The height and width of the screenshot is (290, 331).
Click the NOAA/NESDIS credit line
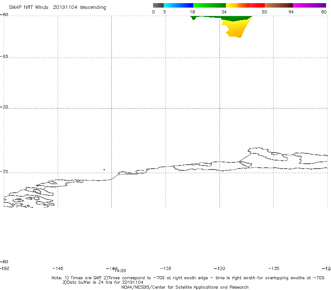185,287
